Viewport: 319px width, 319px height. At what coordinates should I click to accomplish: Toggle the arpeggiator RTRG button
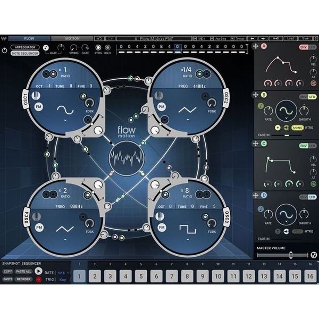[x=98, y=48]
